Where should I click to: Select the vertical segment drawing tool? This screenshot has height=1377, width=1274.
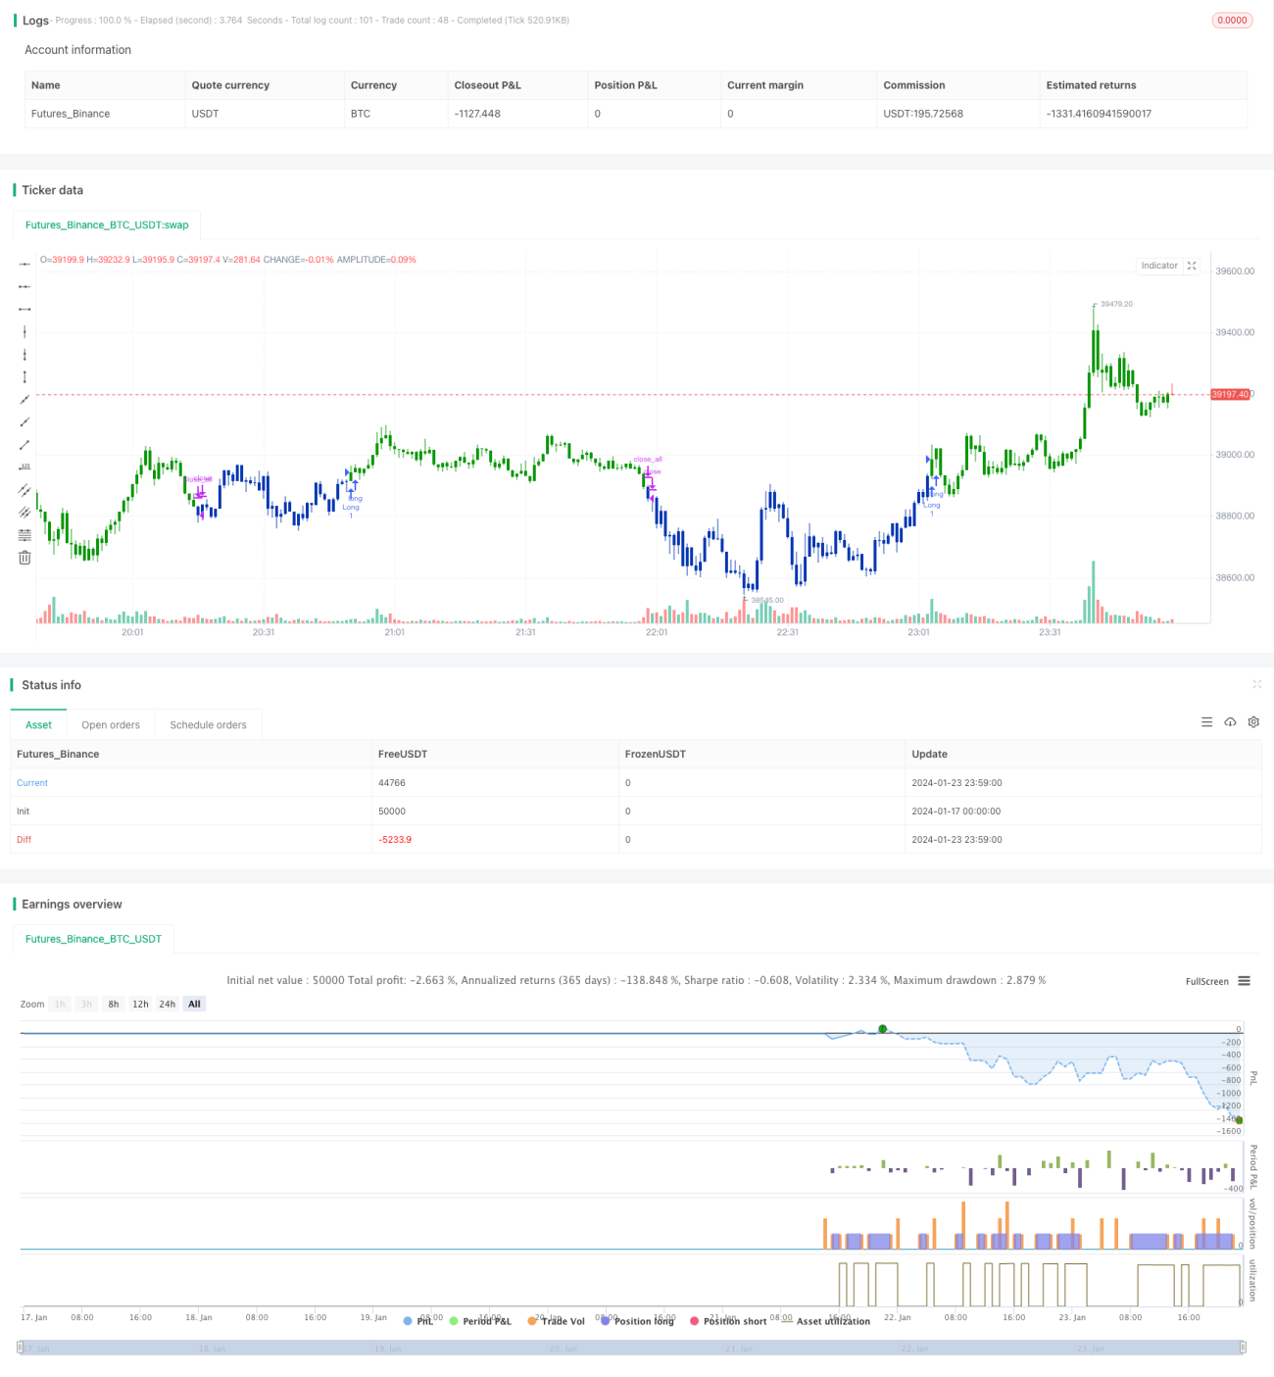[x=24, y=377]
